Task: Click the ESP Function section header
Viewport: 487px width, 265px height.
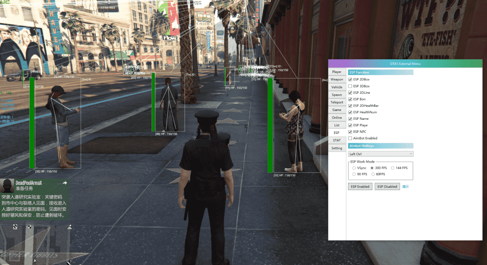Action: (x=381, y=72)
